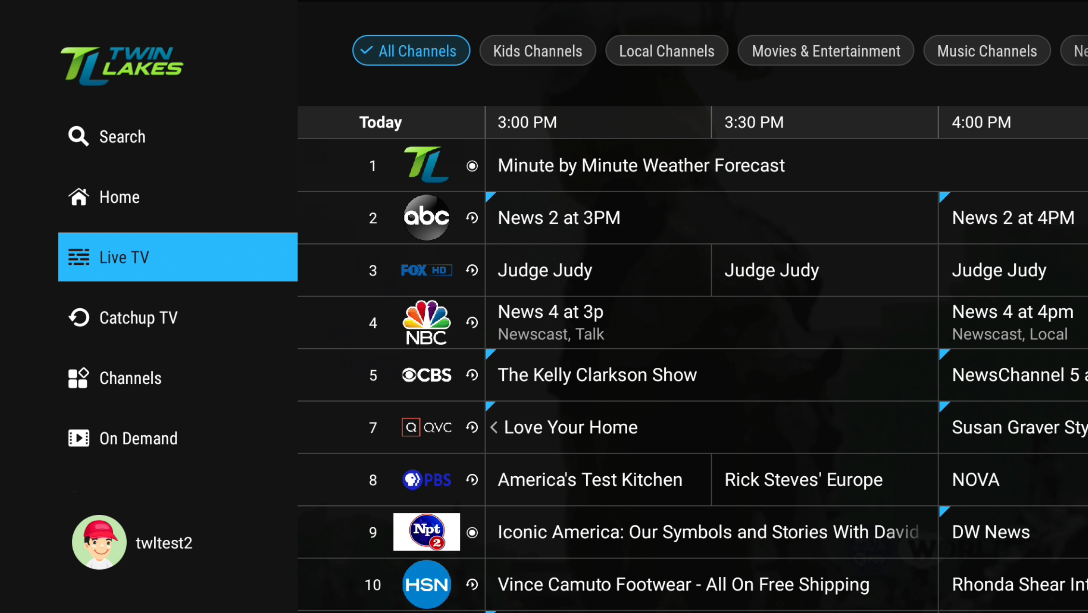The width and height of the screenshot is (1088, 613).
Task: Click the catchup icon on FOX row
Action: 472,270
